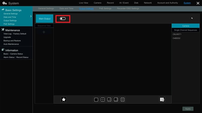Click the System gear icon
Viewport: 202px width, 113px height.
(x=5, y=3)
